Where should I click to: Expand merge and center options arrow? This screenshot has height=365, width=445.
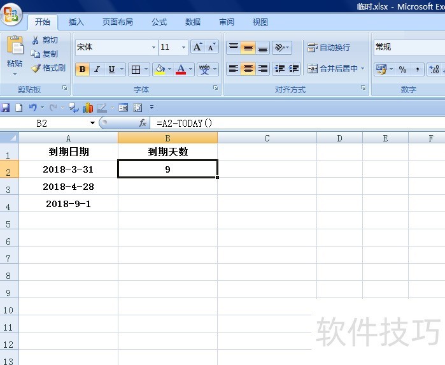(x=362, y=69)
